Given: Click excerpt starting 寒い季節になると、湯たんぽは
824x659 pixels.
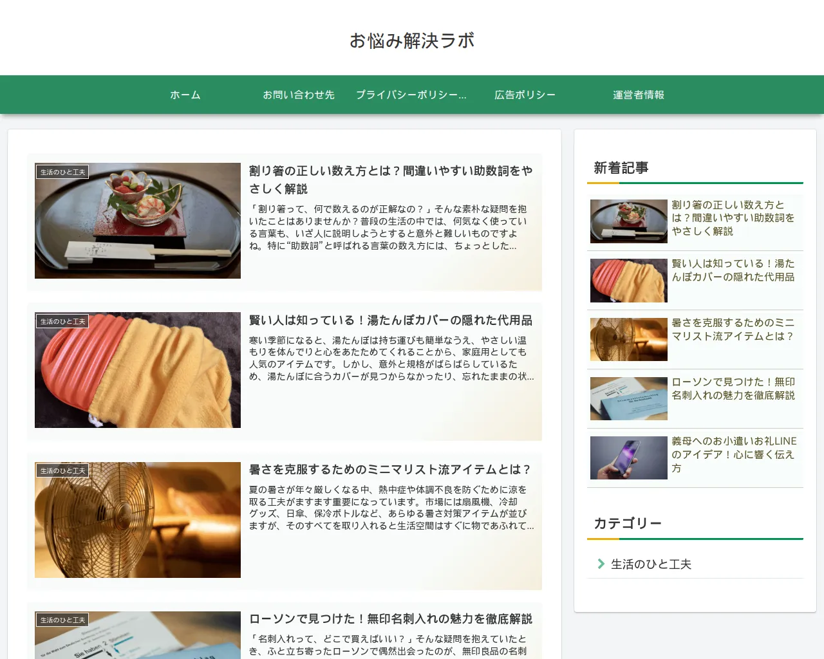Looking at the screenshot, I should click(x=391, y=358).
